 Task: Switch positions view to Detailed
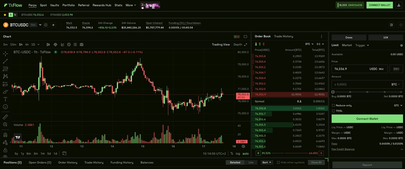[x=235, y=162]
